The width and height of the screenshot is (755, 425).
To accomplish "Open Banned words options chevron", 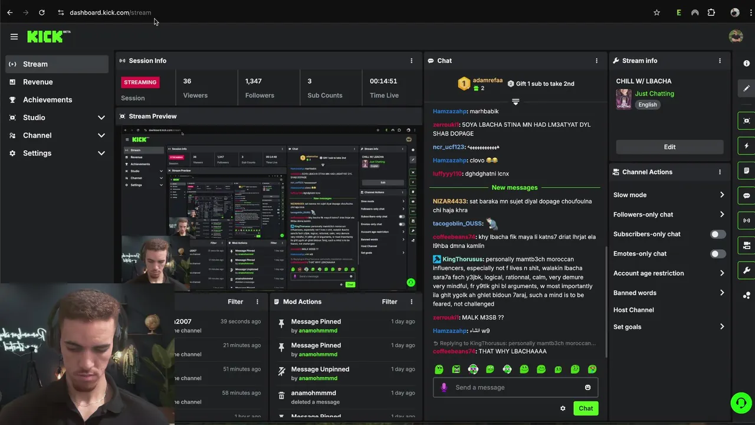I will pos(722,293).
